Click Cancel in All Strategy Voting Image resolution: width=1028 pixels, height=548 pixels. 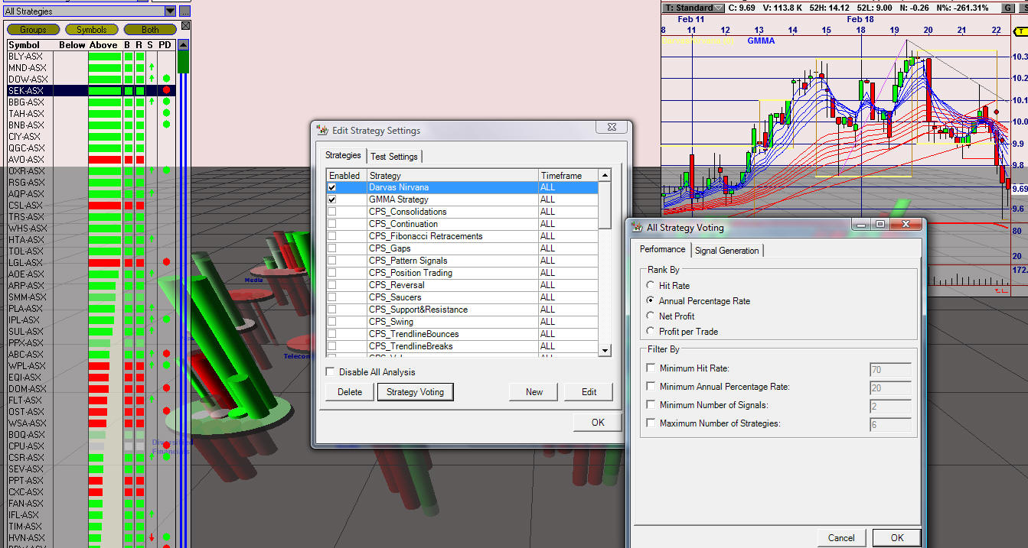(841, 538)
